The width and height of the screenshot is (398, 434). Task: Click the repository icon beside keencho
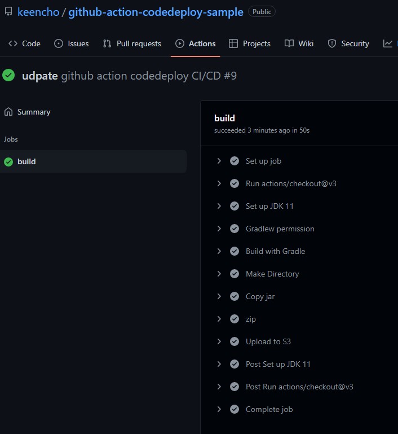pos(8,12)
